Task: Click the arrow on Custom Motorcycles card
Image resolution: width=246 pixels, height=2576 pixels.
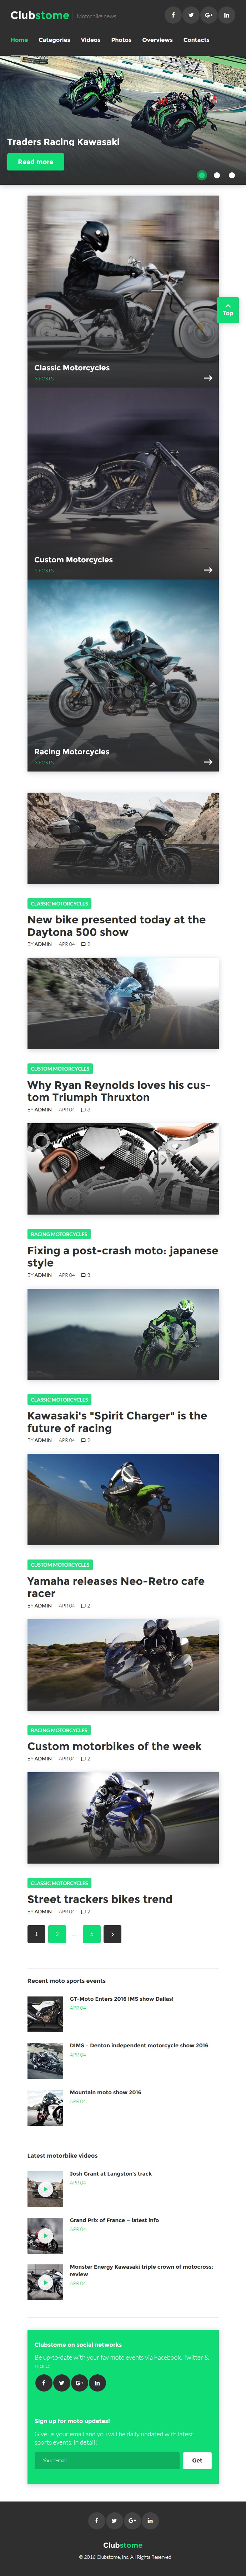Action: (208, 570)
